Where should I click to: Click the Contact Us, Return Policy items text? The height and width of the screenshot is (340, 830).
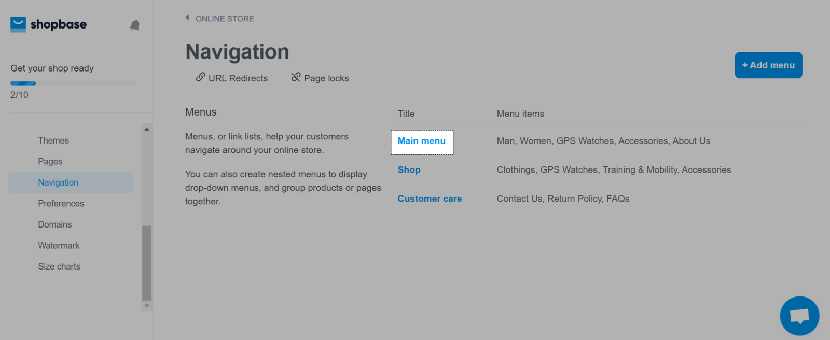[563, 199]
